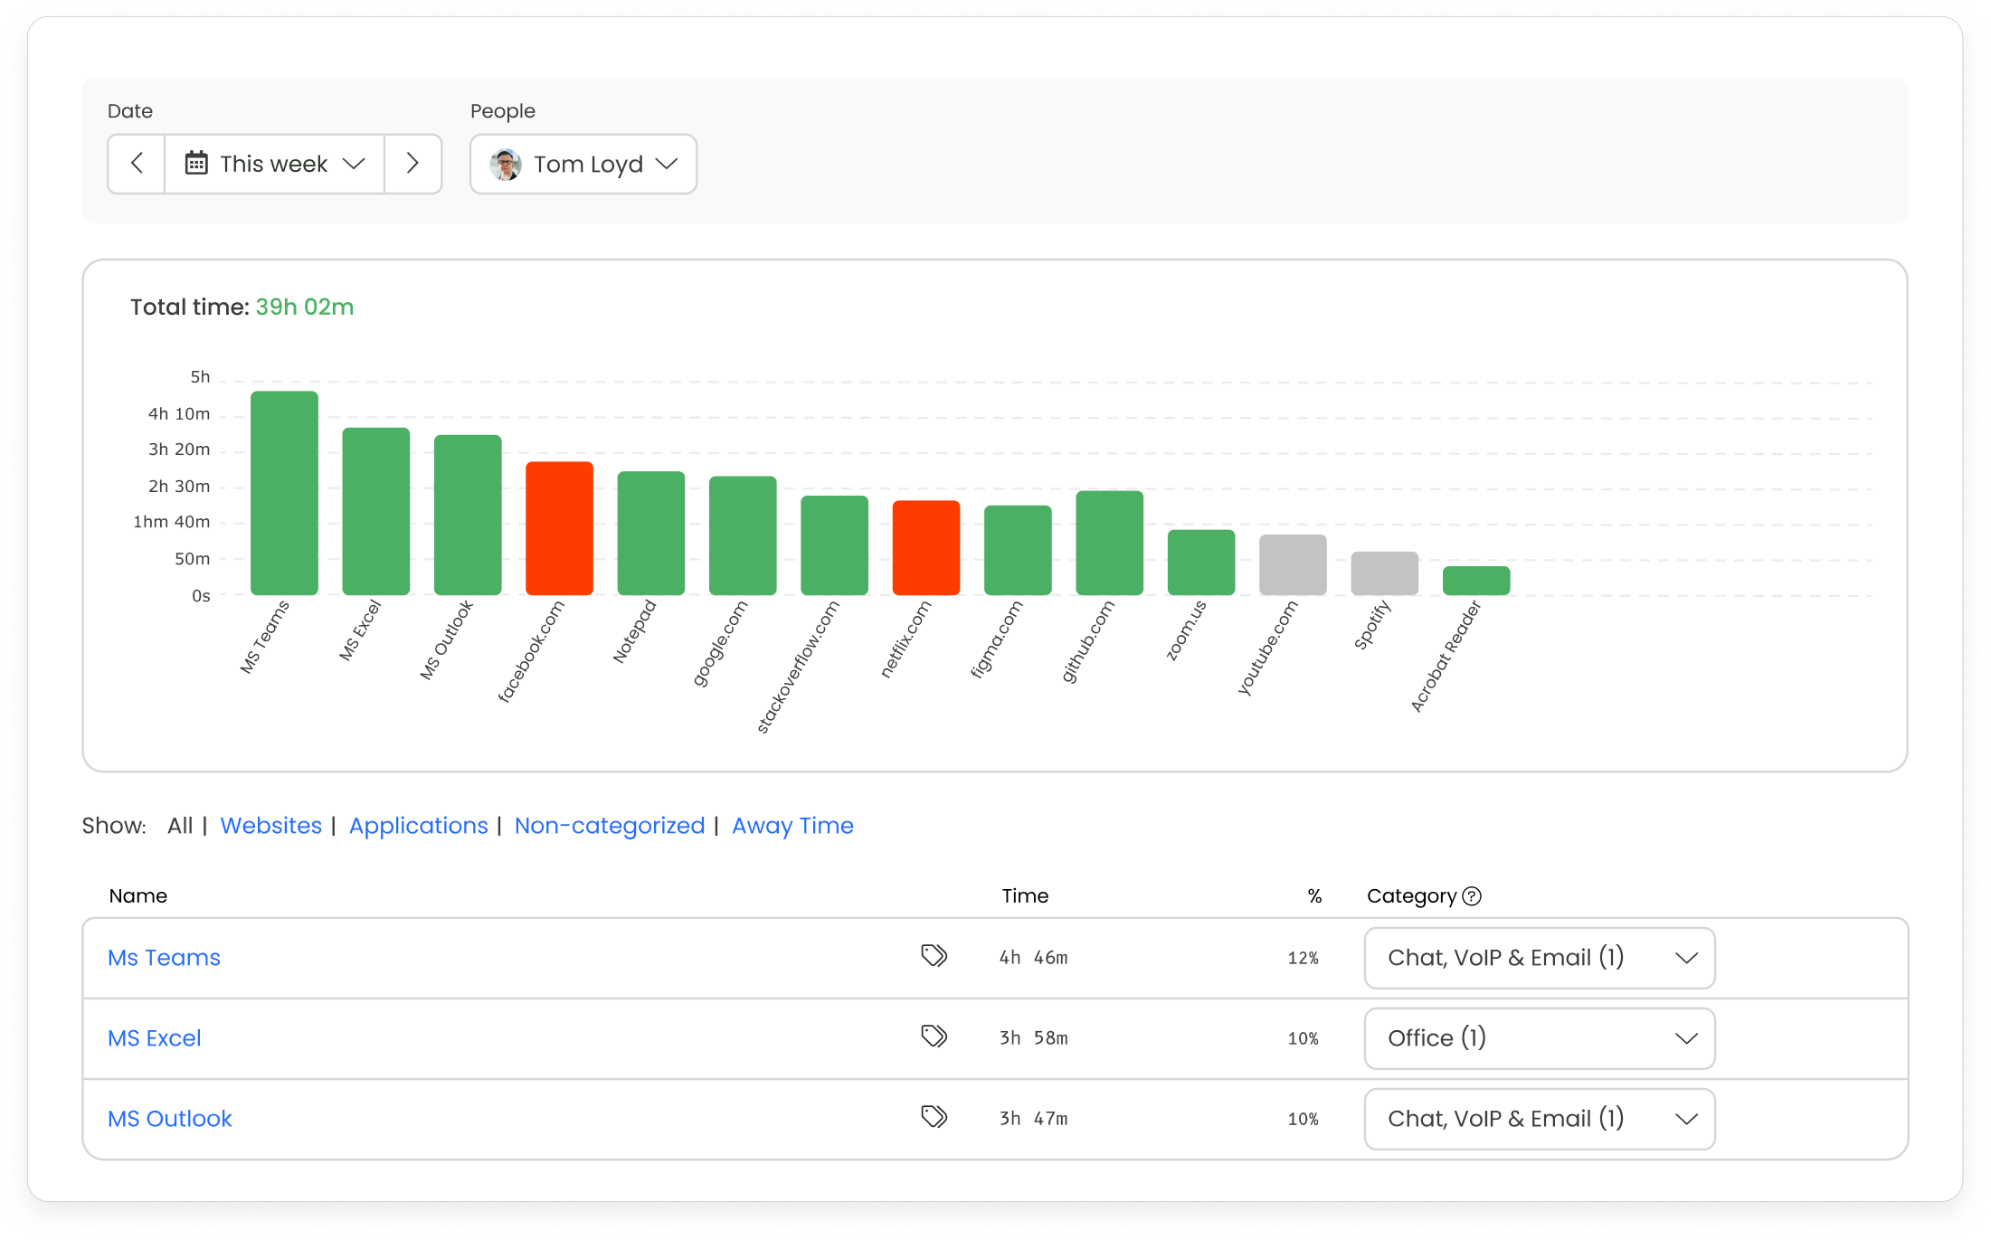Click the MS Outlook bar in chart
1991x1240 pixels.
click(x=468, y=515)
